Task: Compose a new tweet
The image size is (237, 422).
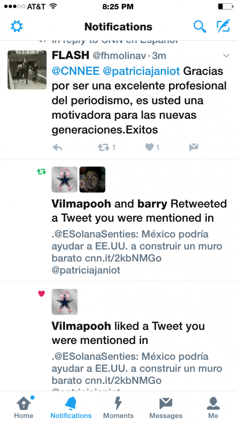Action: pyautogui.click(x=223, y=26)
